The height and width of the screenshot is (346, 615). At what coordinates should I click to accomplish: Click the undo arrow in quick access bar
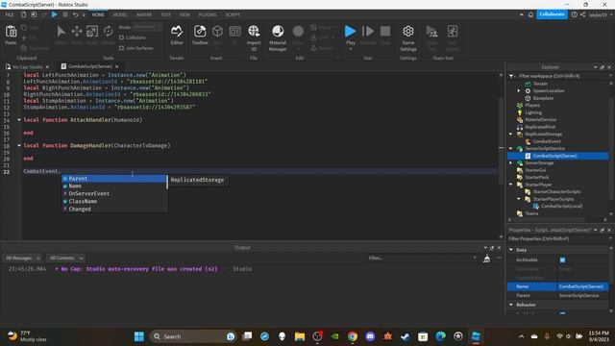75,14
